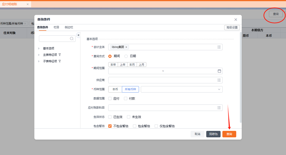Choose the 本年 quick period
This screenshot has height=155, width=286.
113,64
